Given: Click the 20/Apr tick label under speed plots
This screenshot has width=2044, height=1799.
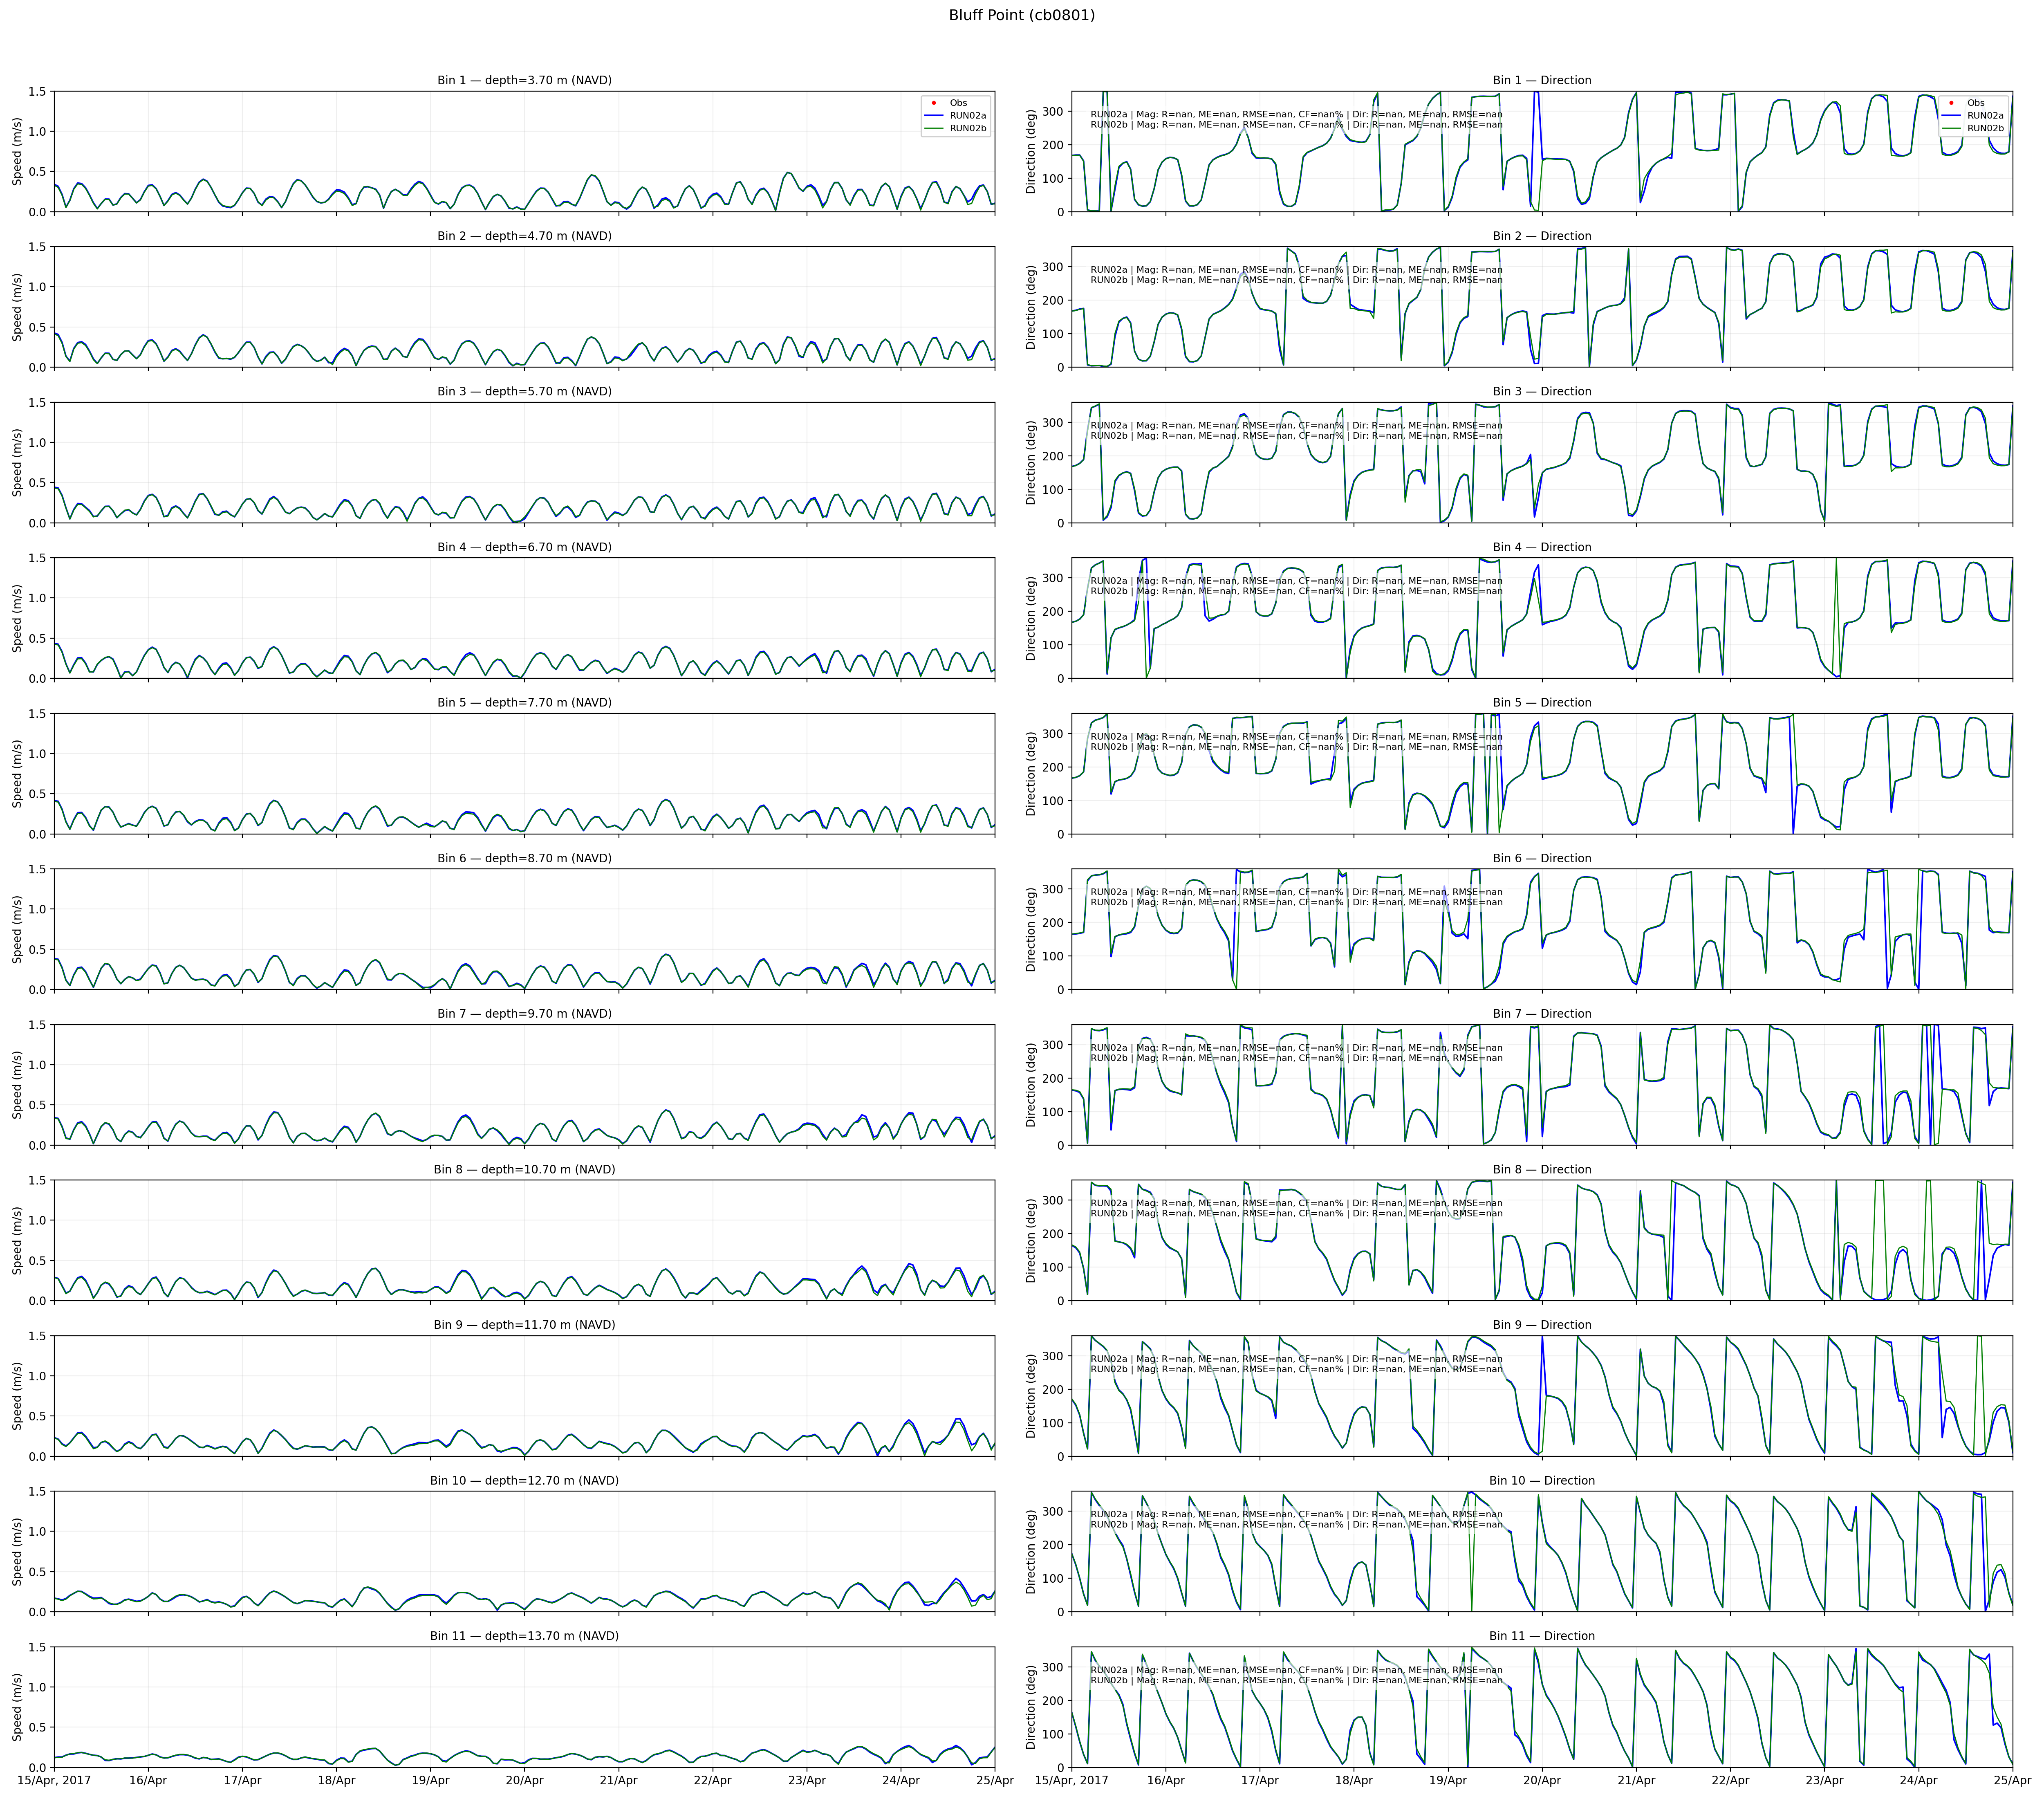Looking at the screenshot, I should pos(524,1780).
